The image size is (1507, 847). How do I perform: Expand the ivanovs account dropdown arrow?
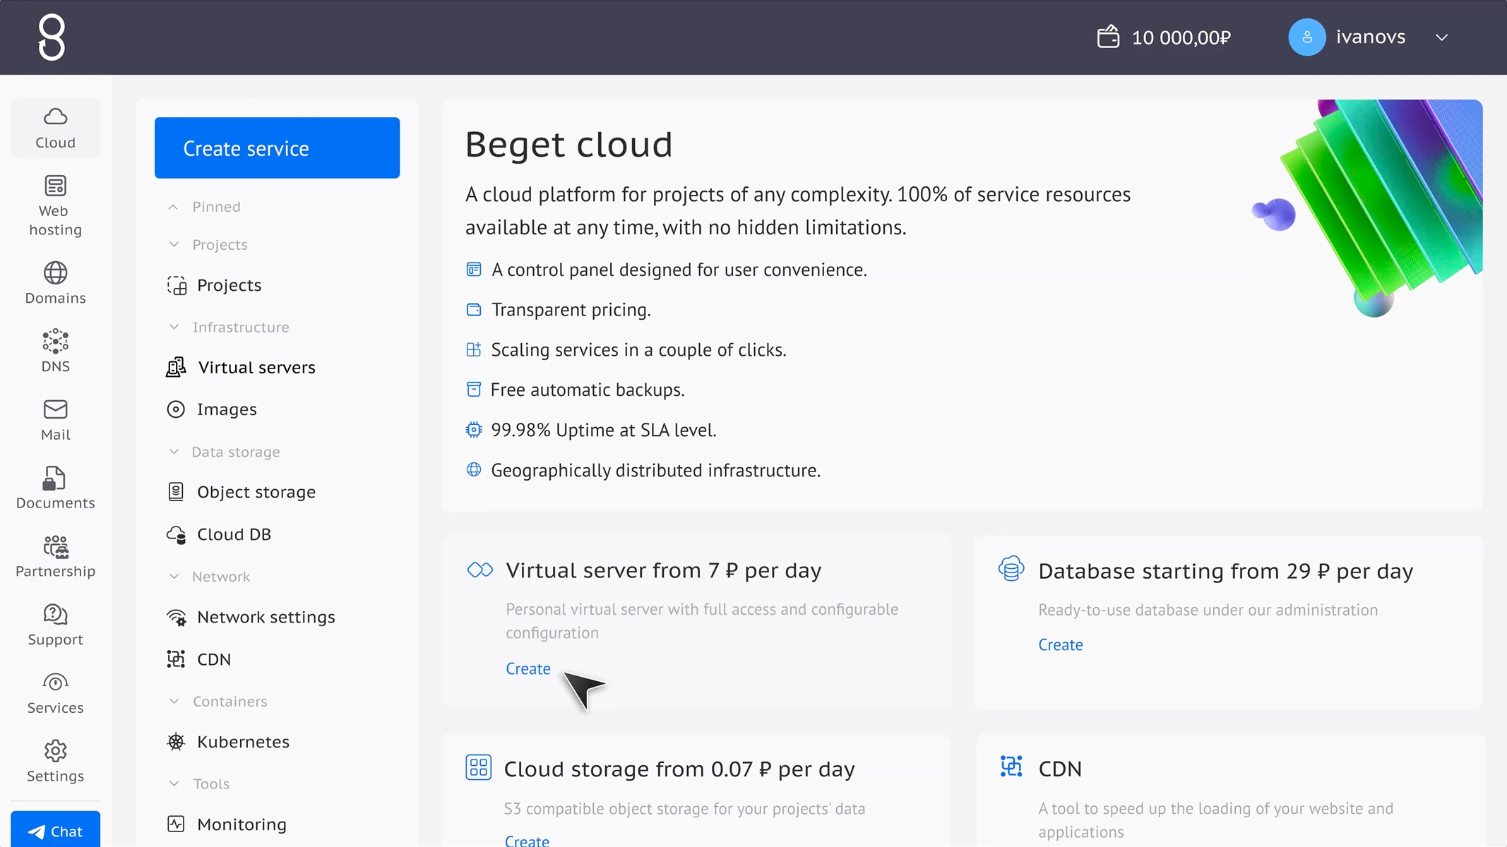tap(1442, 37)
